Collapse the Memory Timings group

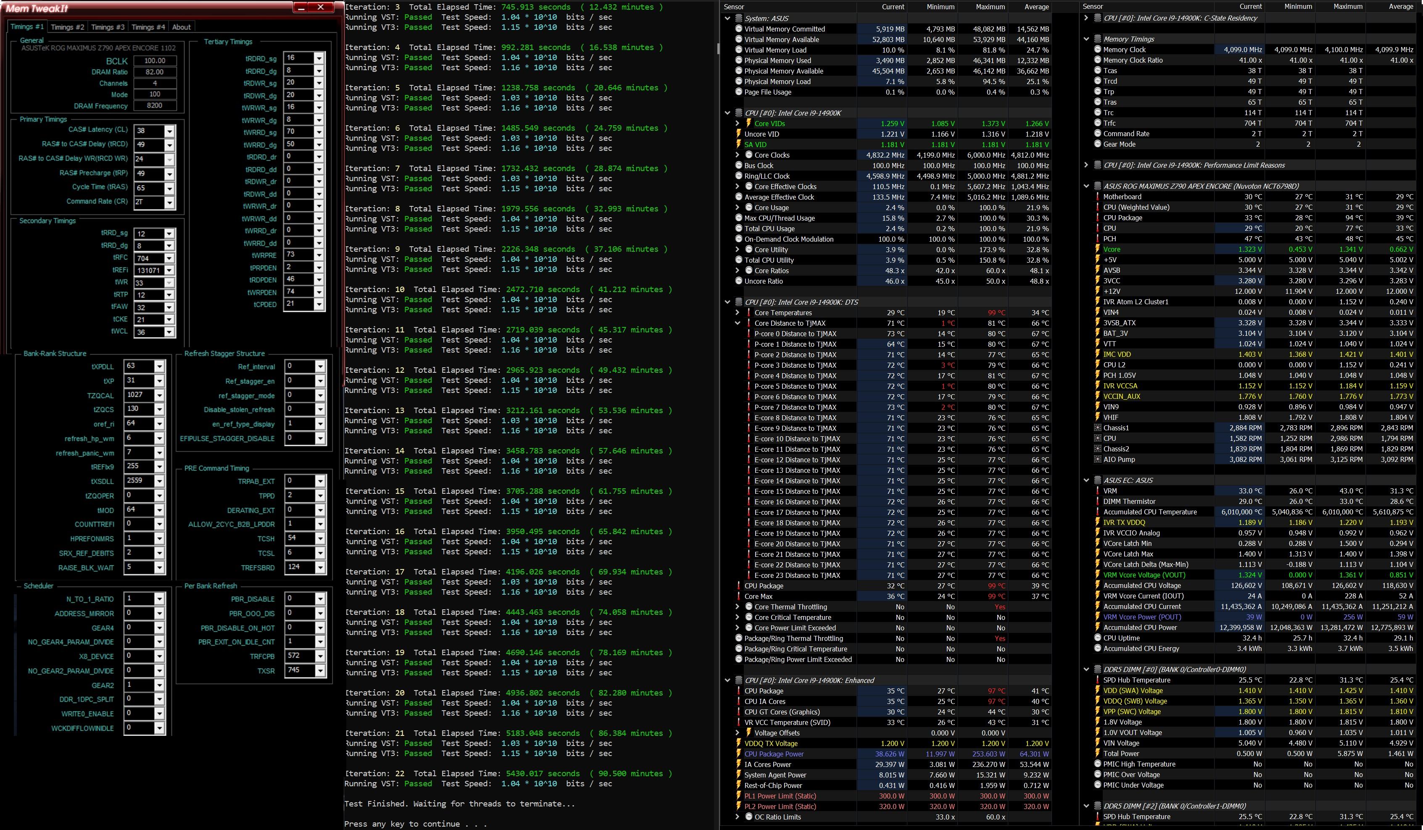1086,39
